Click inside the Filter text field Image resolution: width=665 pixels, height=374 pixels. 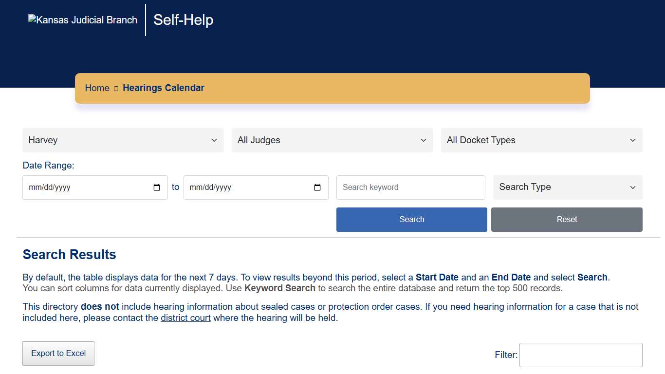pyautogui.click(x=581, y=355)
